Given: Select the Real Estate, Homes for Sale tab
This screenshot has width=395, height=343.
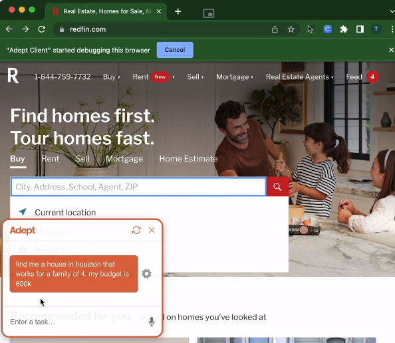Looking at the screenshot, I should tap(106, 11).
